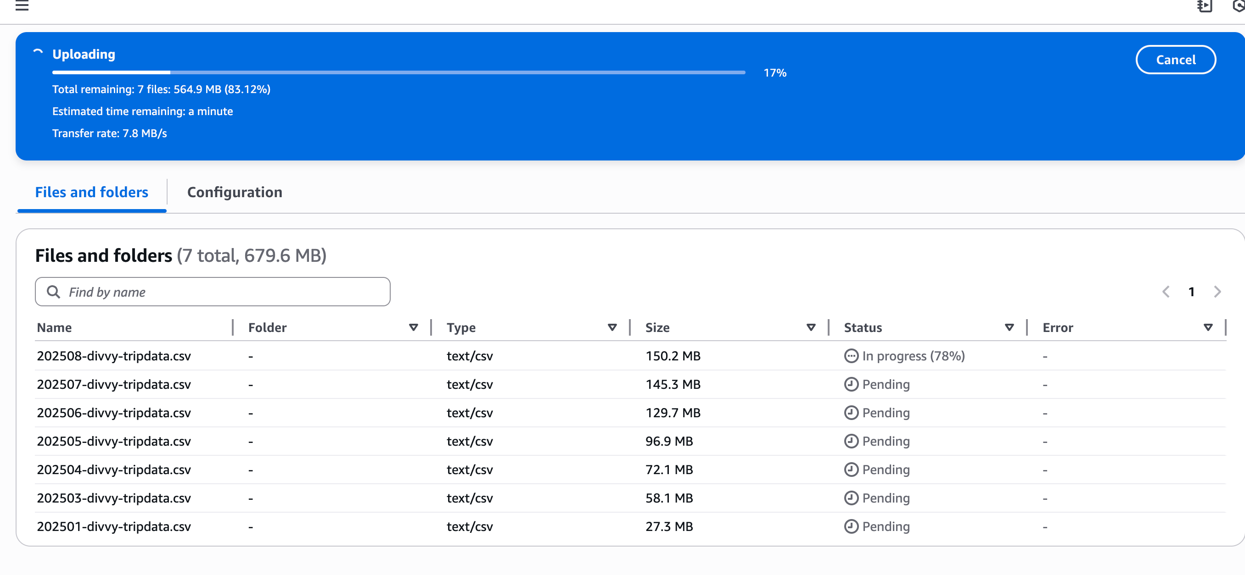Click the upload progress bar
The height and width of the screenshot is (575, 1245).
[x=398, y=72]
